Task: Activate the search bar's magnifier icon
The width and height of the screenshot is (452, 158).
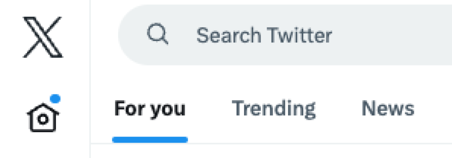Action: [x=157, y=35]
